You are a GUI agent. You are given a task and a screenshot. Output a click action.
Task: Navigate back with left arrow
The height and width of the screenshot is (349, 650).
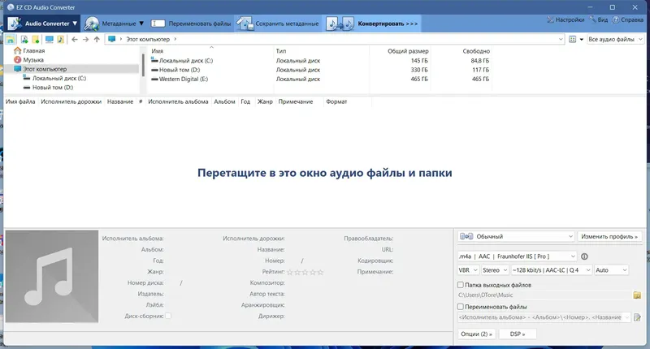75,39
